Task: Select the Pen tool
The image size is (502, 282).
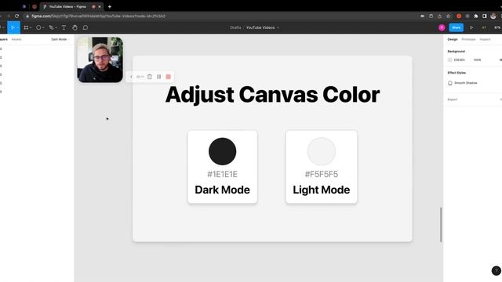Action: click(51, 27)
